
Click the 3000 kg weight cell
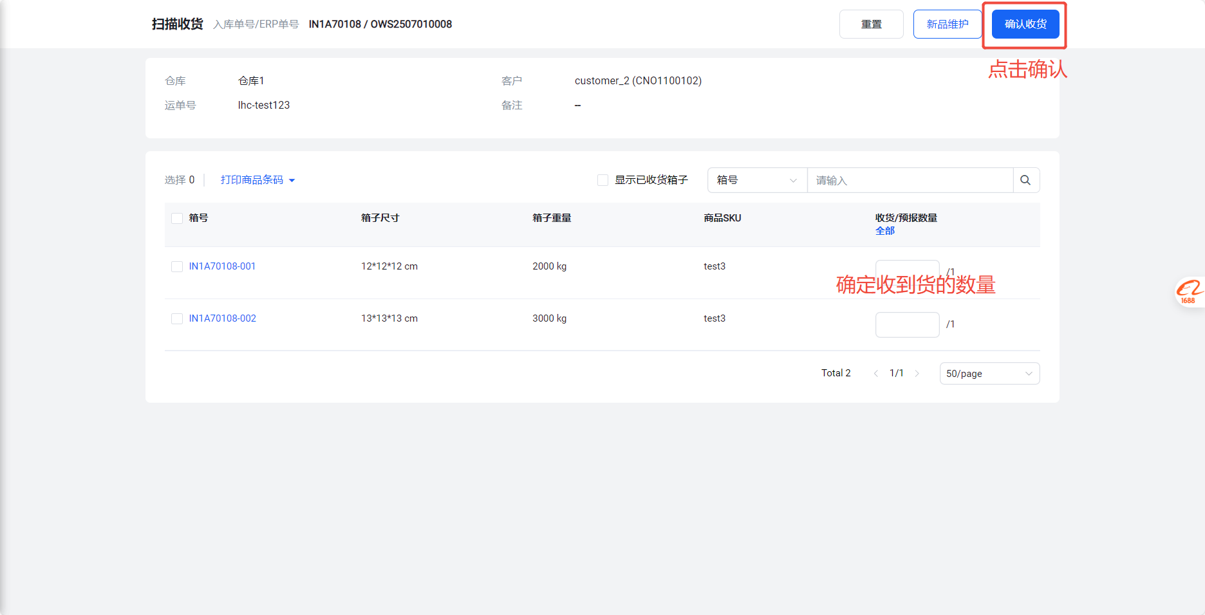click(549, 318)
